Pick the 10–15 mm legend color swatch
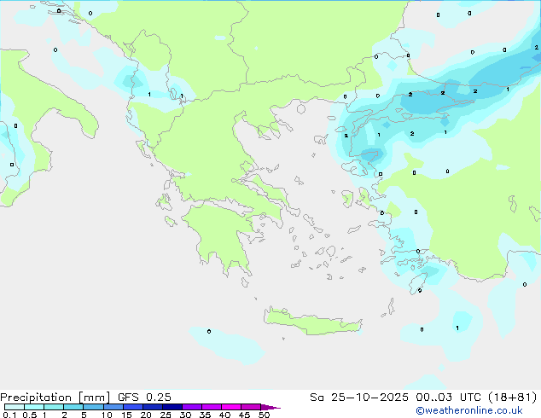This screenshot has height=418, width=541. 113,407
